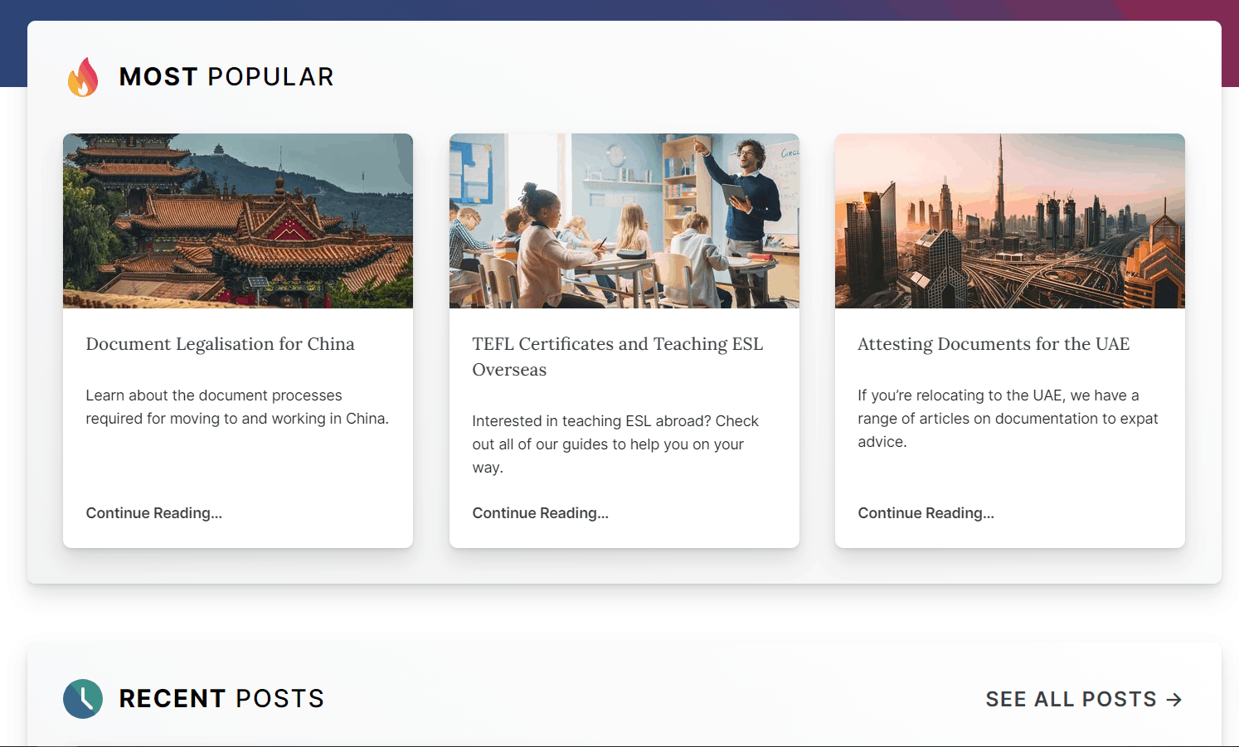Image resolution: width=1239 pixels, height=747 pixels.
Task: Click the Most Popular section heading
Action: tap(226, 77)
